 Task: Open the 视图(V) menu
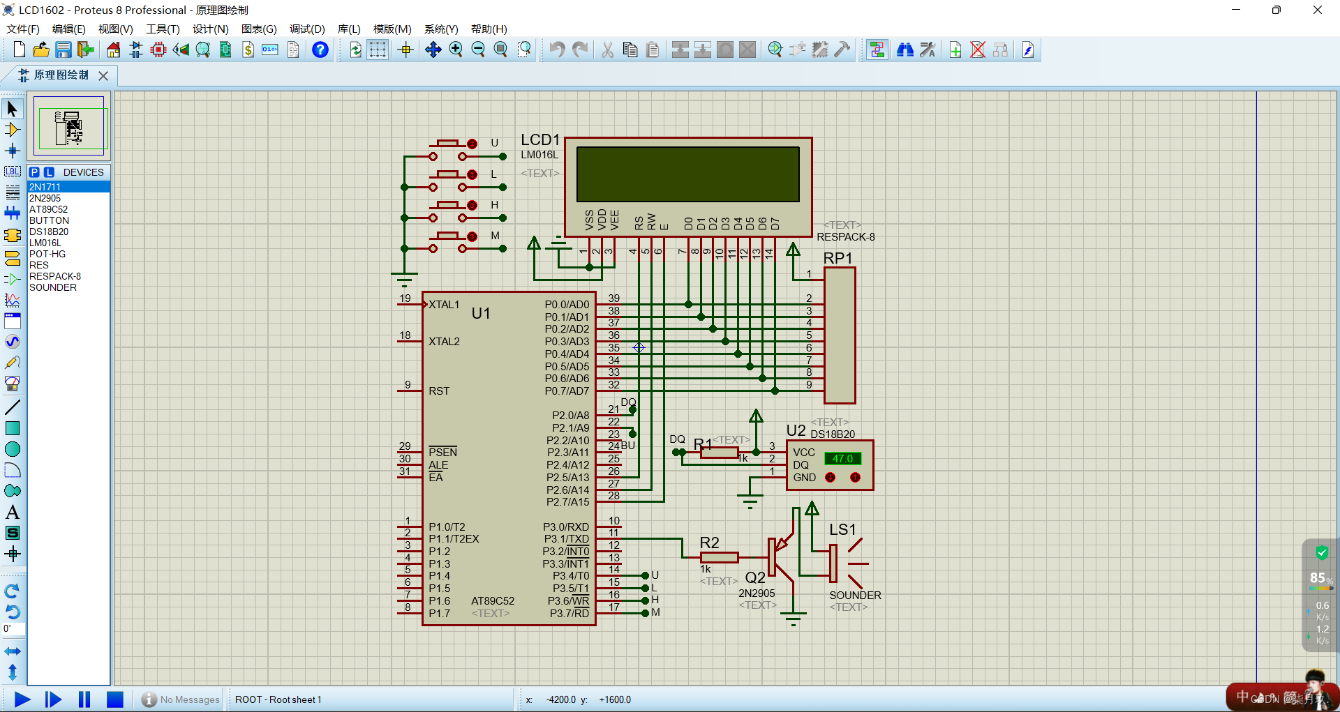click(115, 29)
